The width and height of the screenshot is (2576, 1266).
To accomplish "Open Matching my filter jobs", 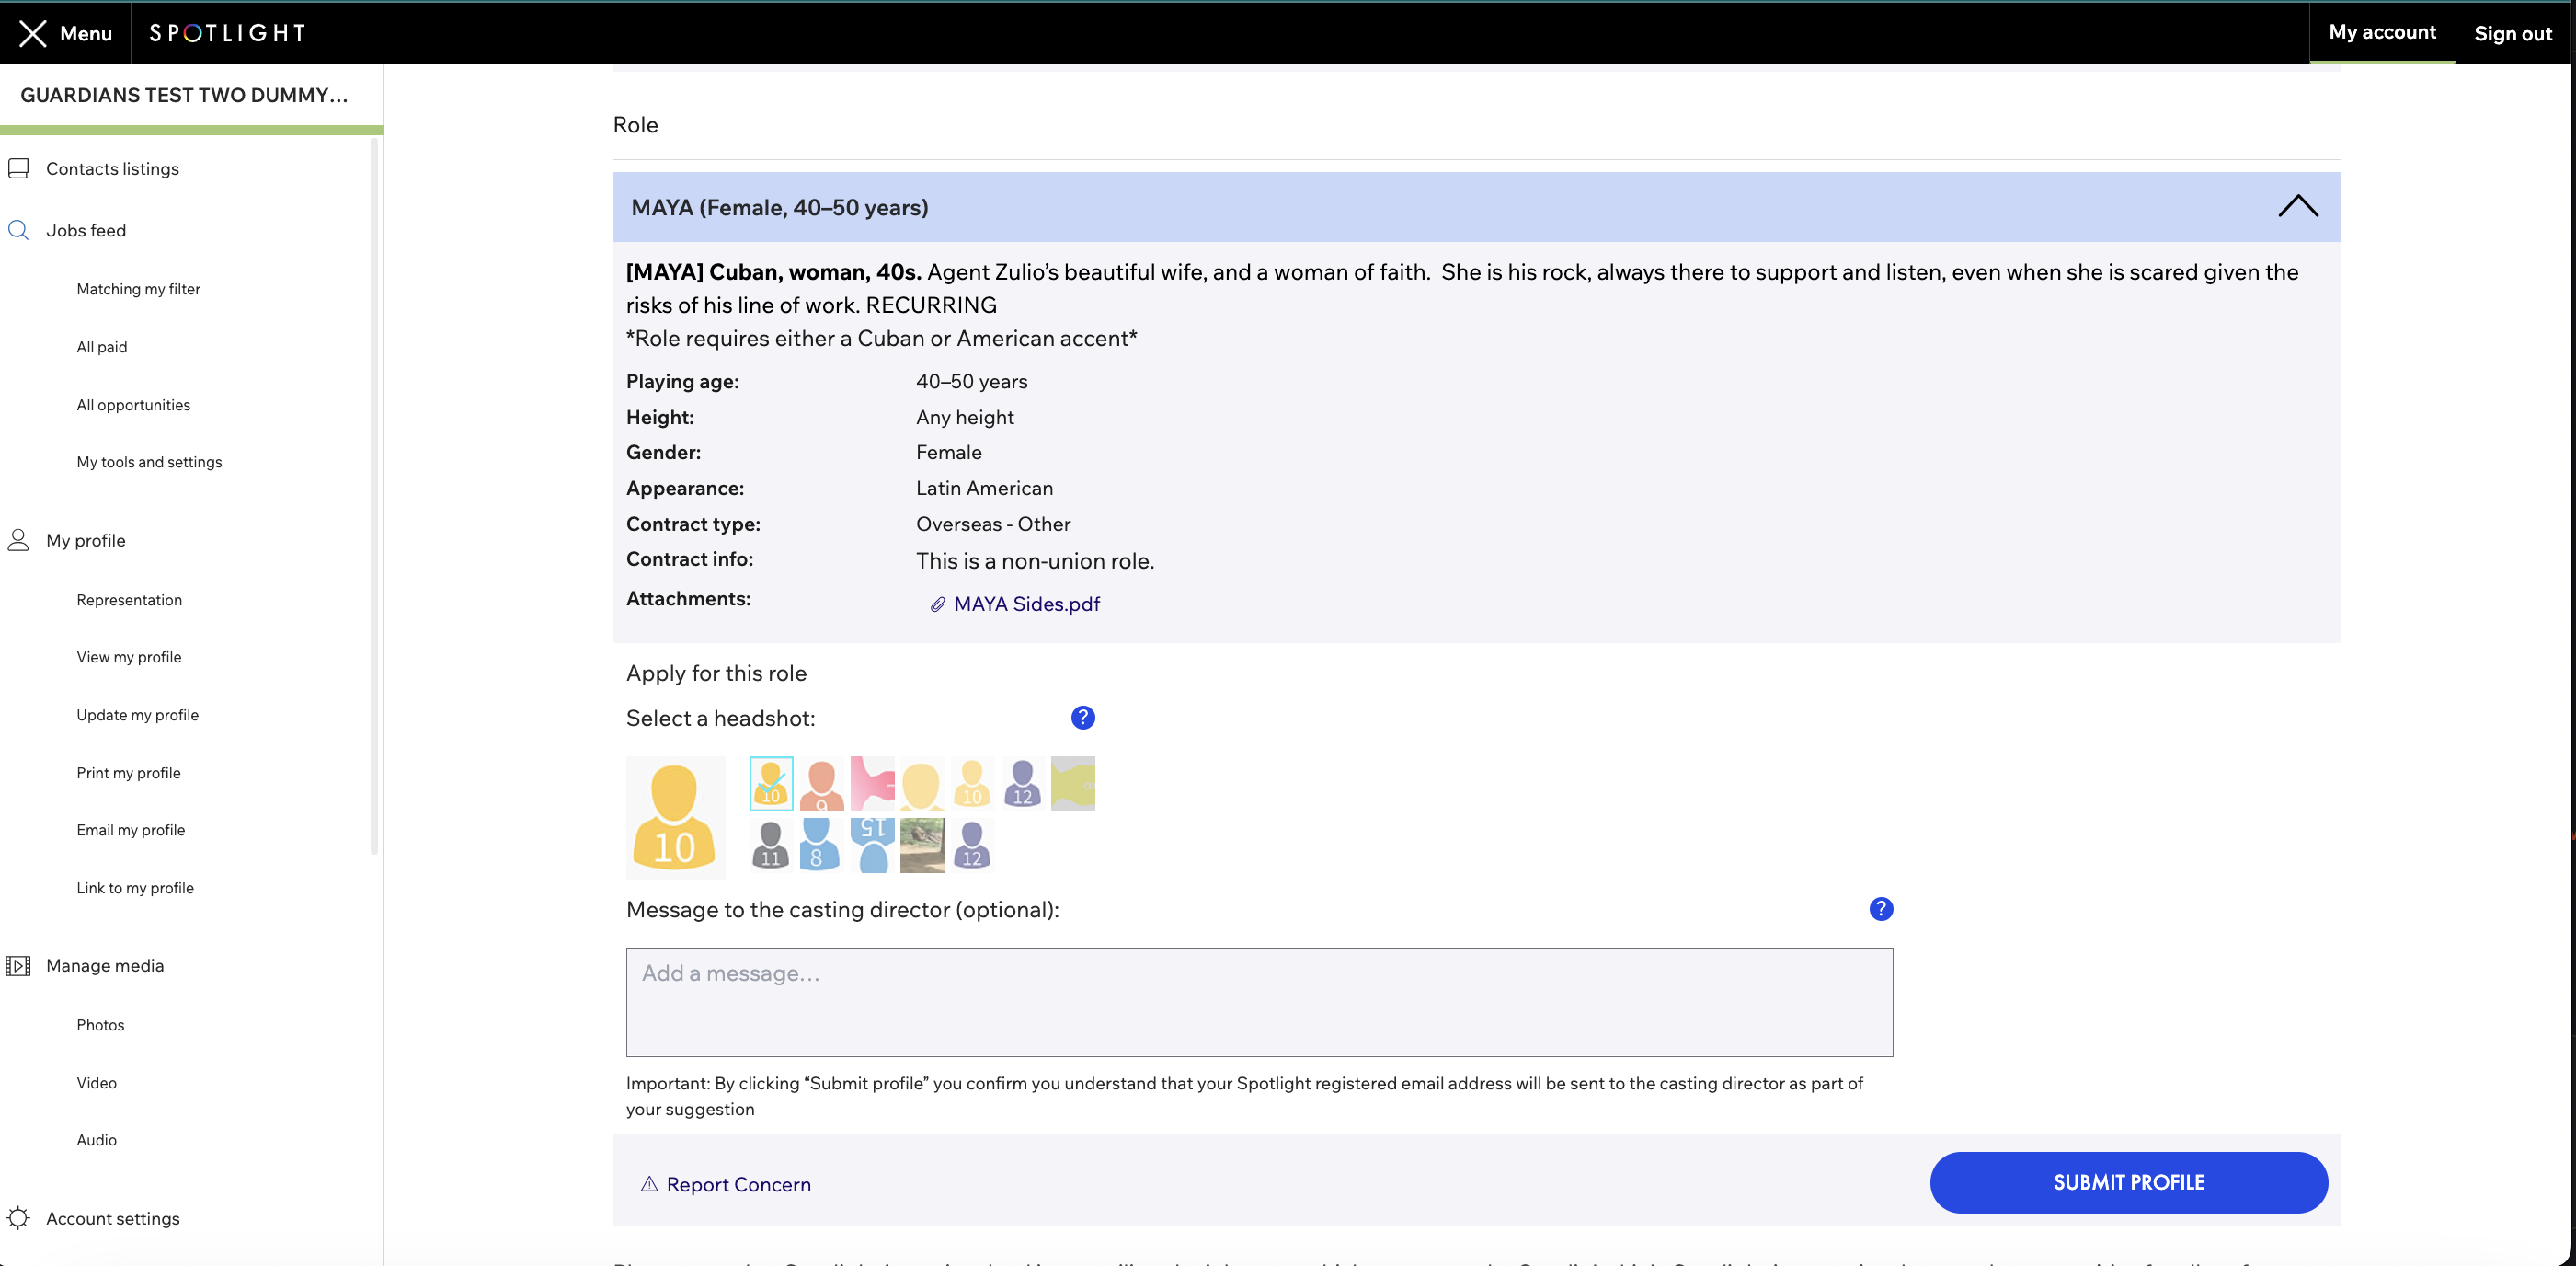I will [138, 289].
